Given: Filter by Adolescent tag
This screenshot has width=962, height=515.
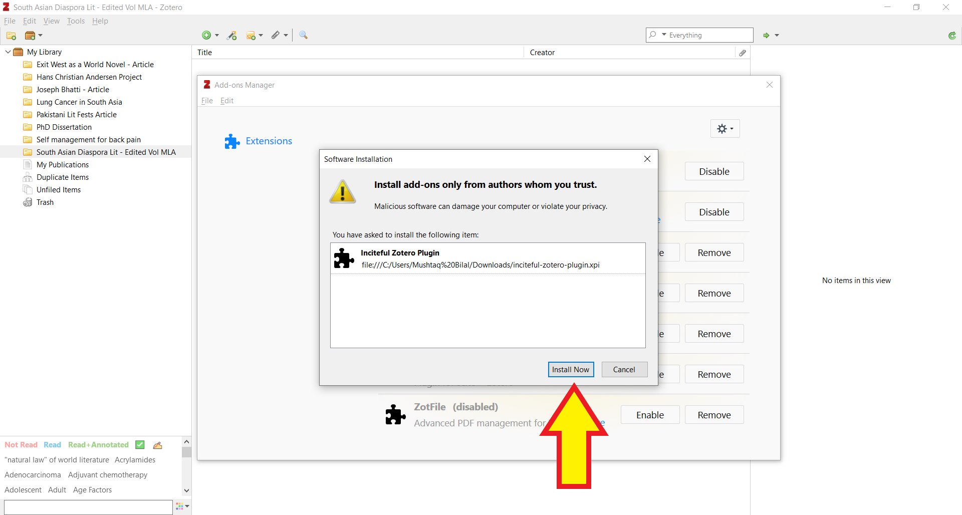Looking at the screenshot, I should click(x=23, y=490).
